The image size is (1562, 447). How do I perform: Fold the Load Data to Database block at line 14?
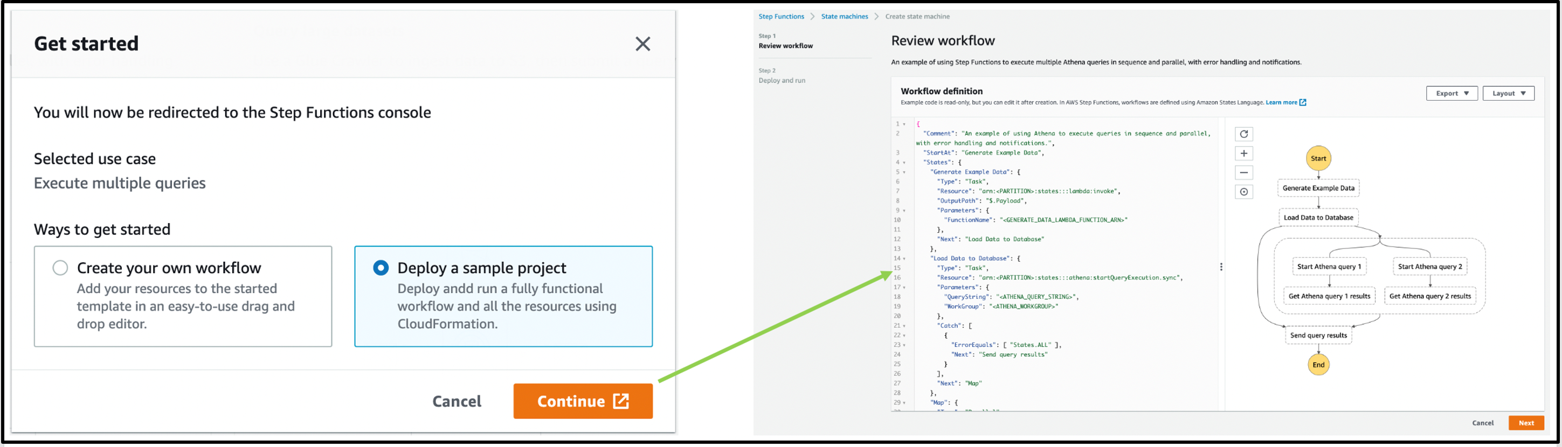click(904, 259)
